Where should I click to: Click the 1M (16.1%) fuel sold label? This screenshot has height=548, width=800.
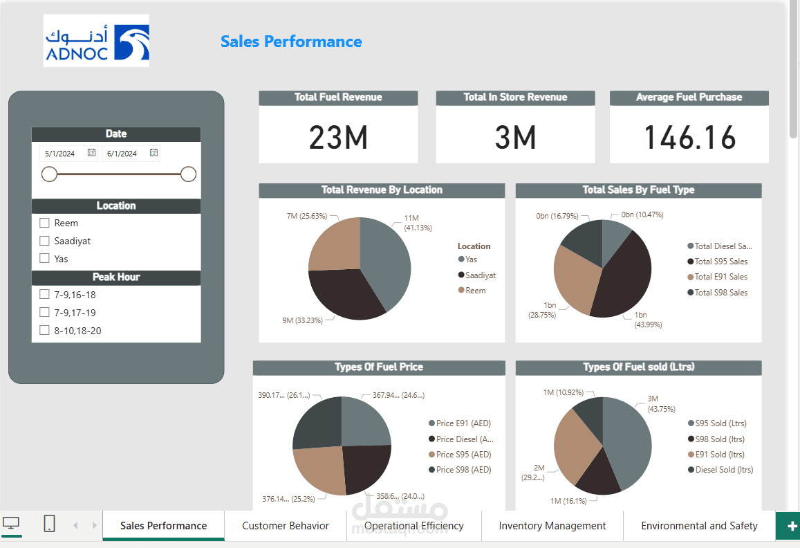click(568, 501)
